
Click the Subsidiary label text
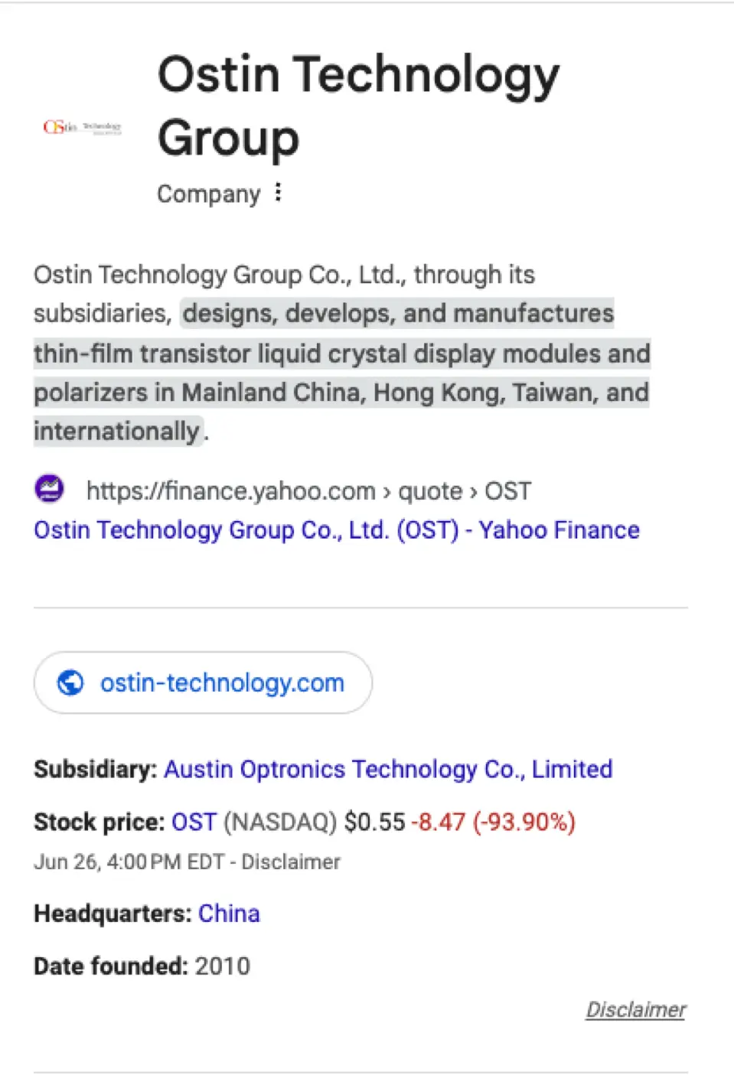96,769
